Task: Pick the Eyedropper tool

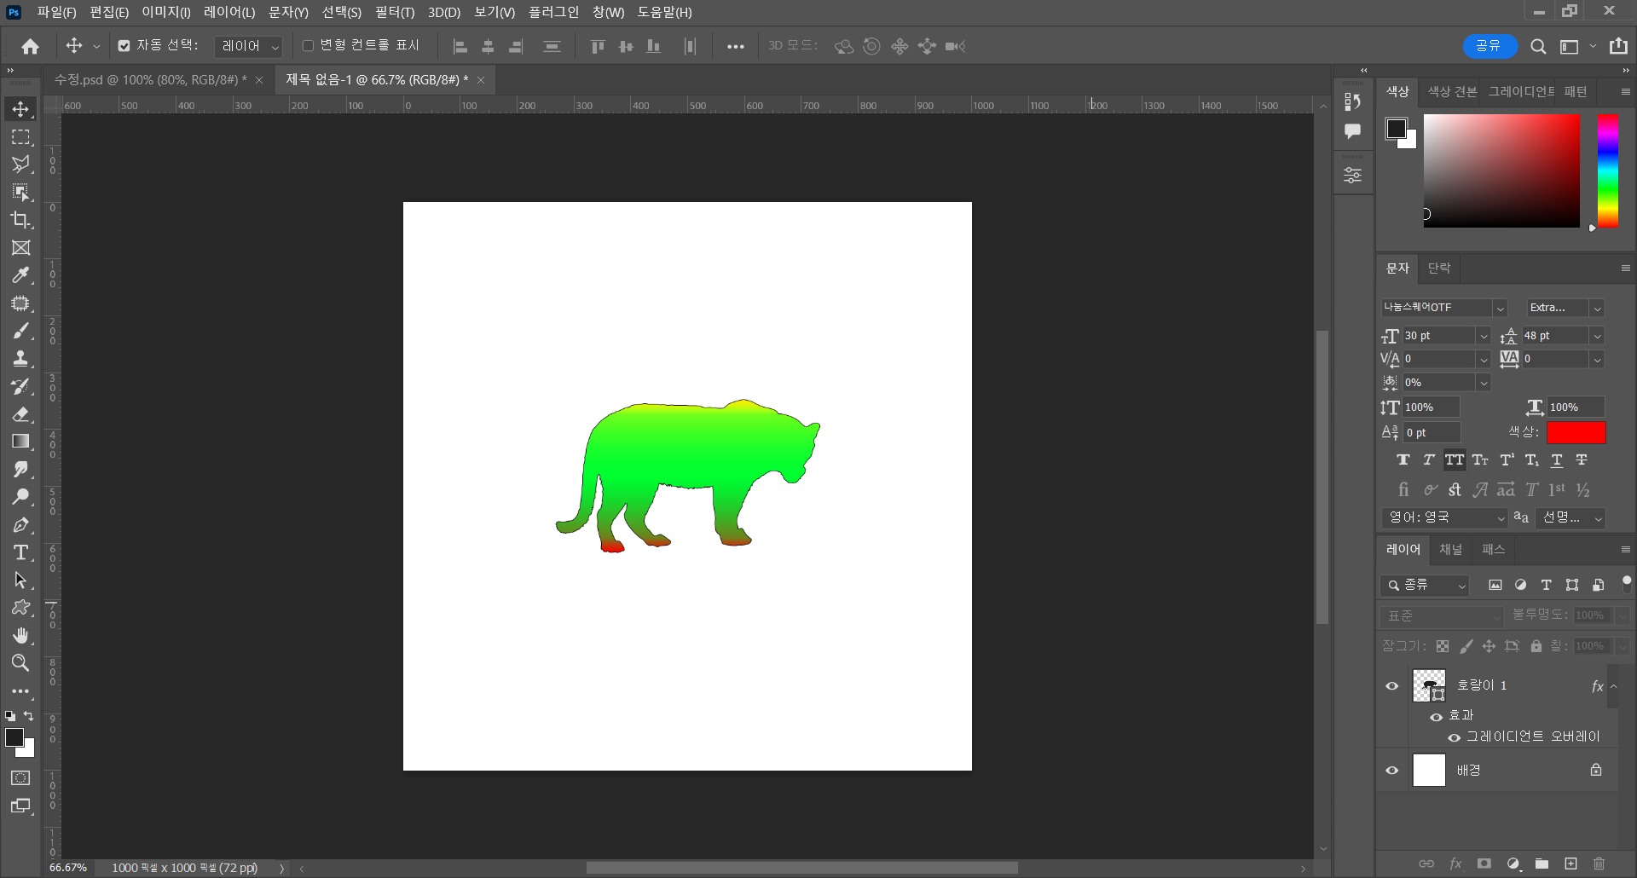Action: [21, 275]
